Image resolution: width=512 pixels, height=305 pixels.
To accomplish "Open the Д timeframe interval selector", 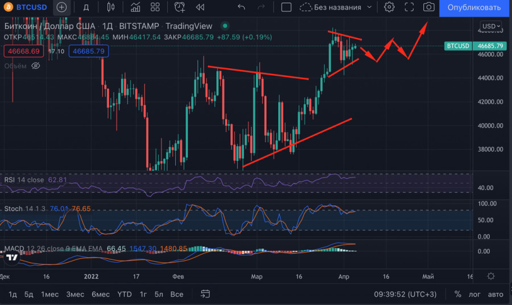I will (86, 7).
